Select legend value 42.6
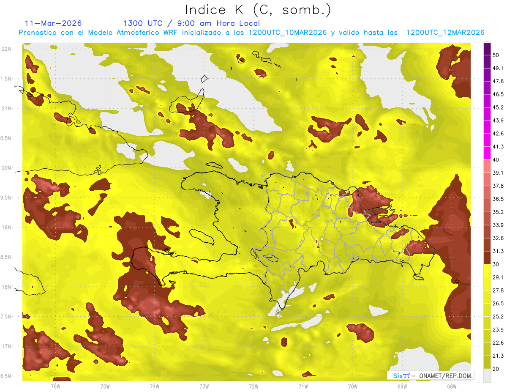Screen dimensions: 507x392 click(498, 134)
